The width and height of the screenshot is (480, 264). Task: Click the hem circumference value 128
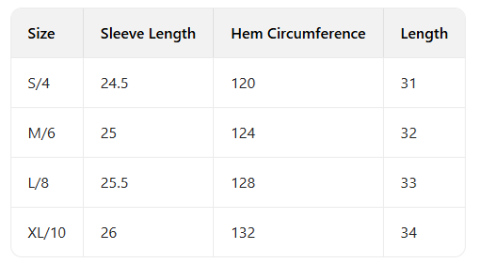click(243, 183)
